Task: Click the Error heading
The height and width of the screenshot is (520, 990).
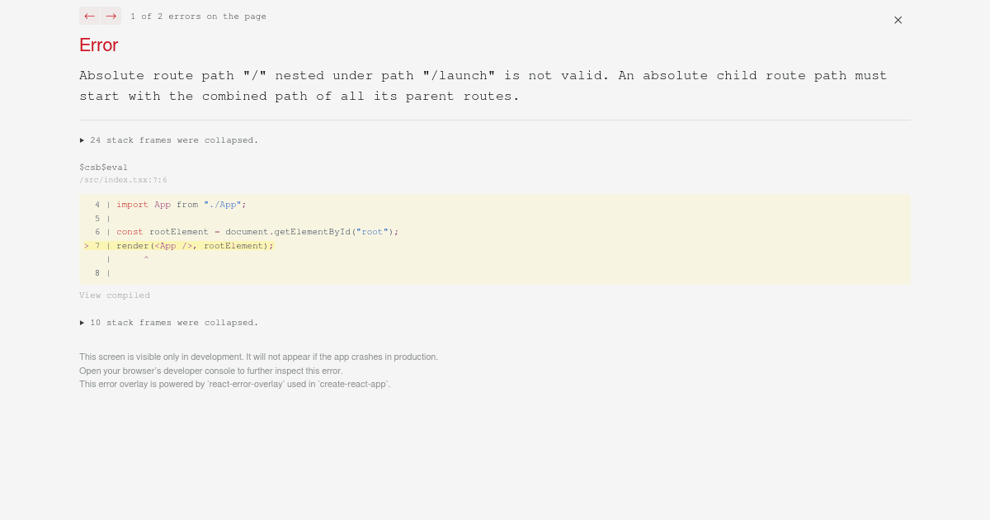Action: point(98,45)
